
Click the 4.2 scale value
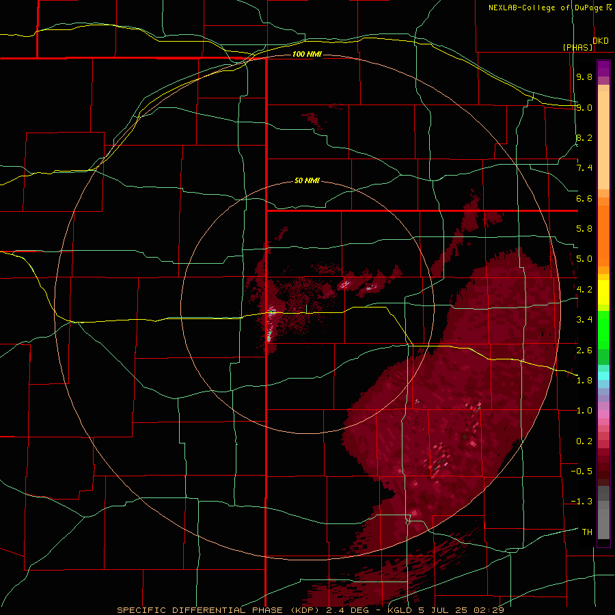coord(584,290)
